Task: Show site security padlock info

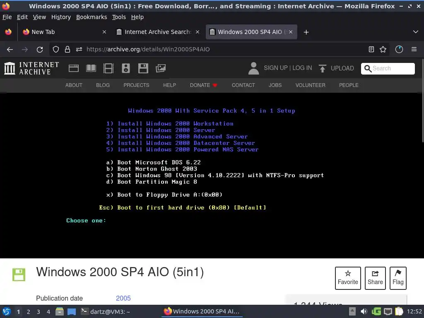Action: coord(67,50)
